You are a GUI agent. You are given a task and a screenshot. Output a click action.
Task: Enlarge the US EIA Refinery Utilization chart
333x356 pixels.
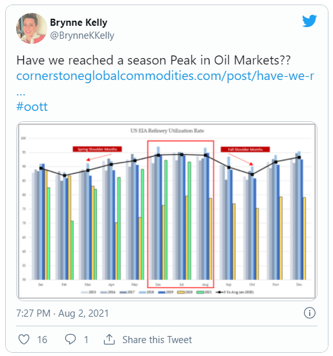click(167, 211)
